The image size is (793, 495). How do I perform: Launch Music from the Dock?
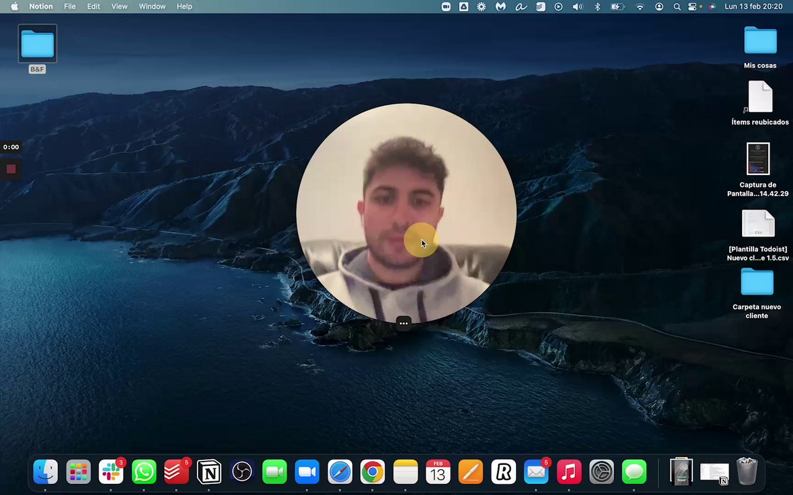point(569,473)
